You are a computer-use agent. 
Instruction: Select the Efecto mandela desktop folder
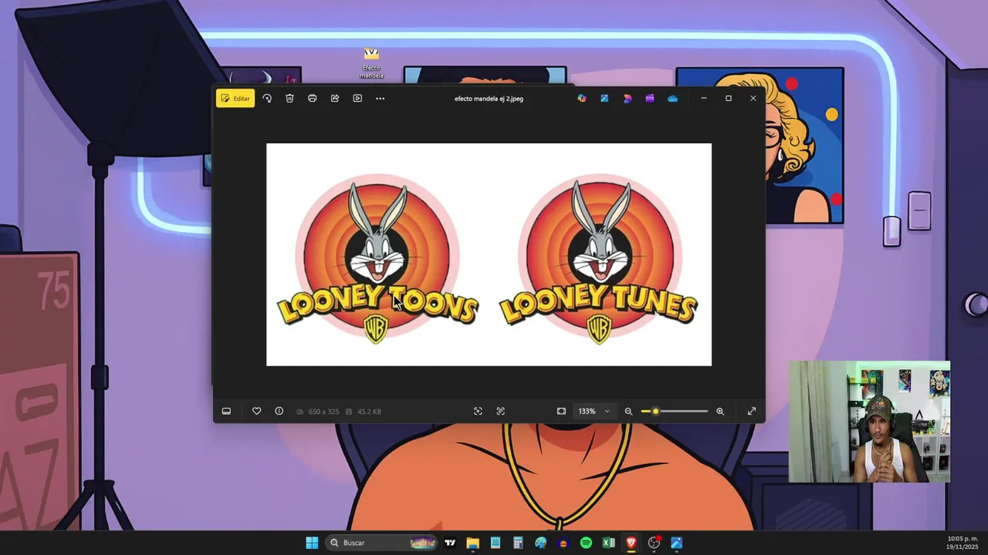pos(371,62)
